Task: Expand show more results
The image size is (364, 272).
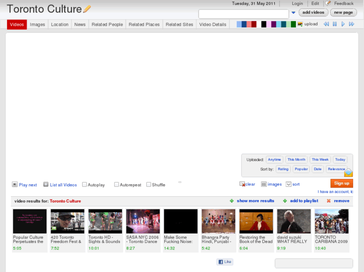Action: [255, 201]
